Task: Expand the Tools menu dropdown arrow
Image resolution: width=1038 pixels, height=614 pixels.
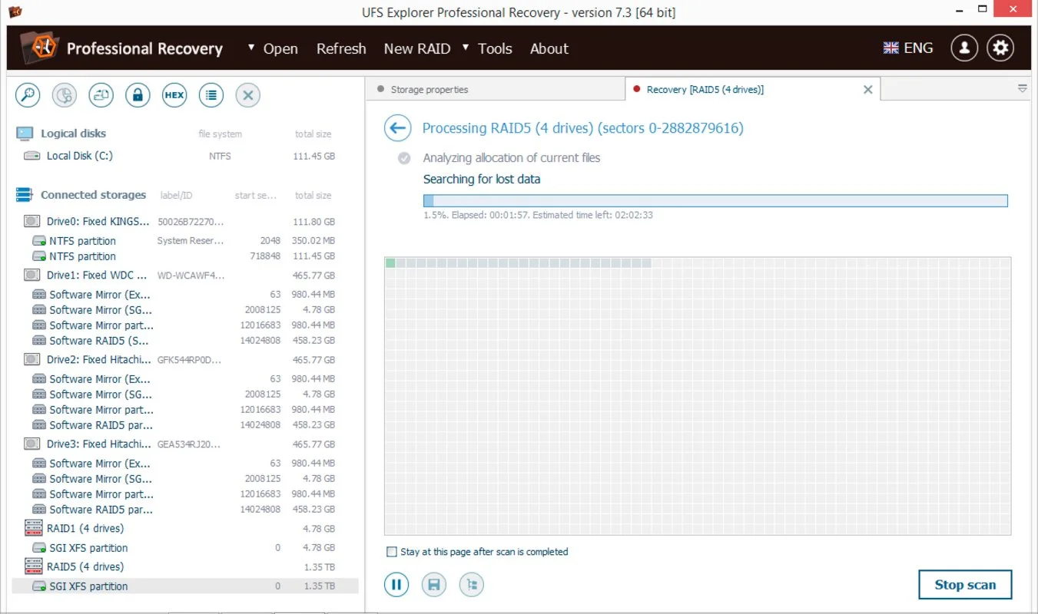Action: click(466, 48)
